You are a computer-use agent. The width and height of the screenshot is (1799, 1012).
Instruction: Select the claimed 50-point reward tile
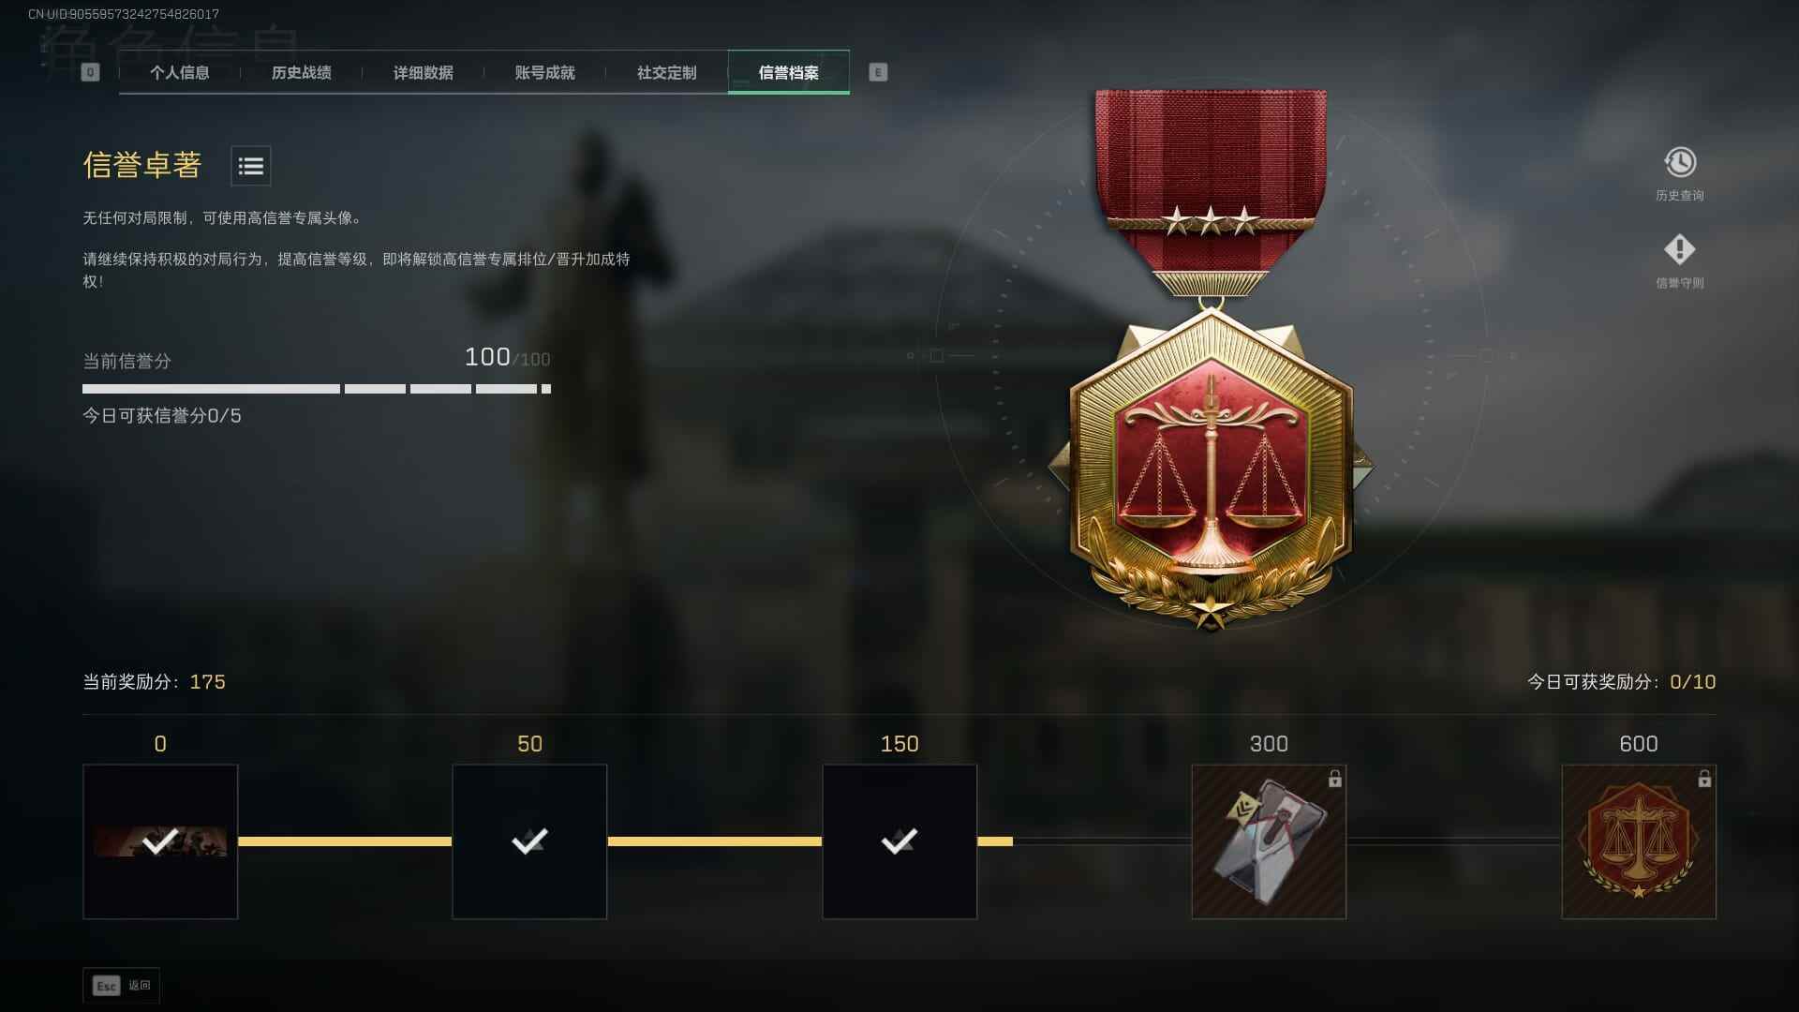(529, 841)
